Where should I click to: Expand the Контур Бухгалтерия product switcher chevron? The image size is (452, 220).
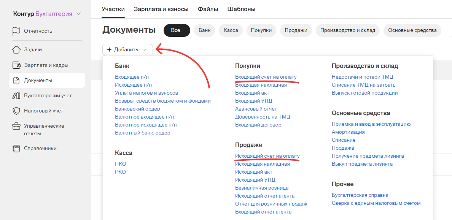(x=78, y=14)
